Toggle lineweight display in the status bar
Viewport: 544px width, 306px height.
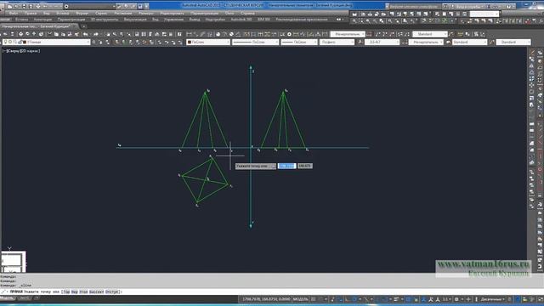click(x=397, y=299)
